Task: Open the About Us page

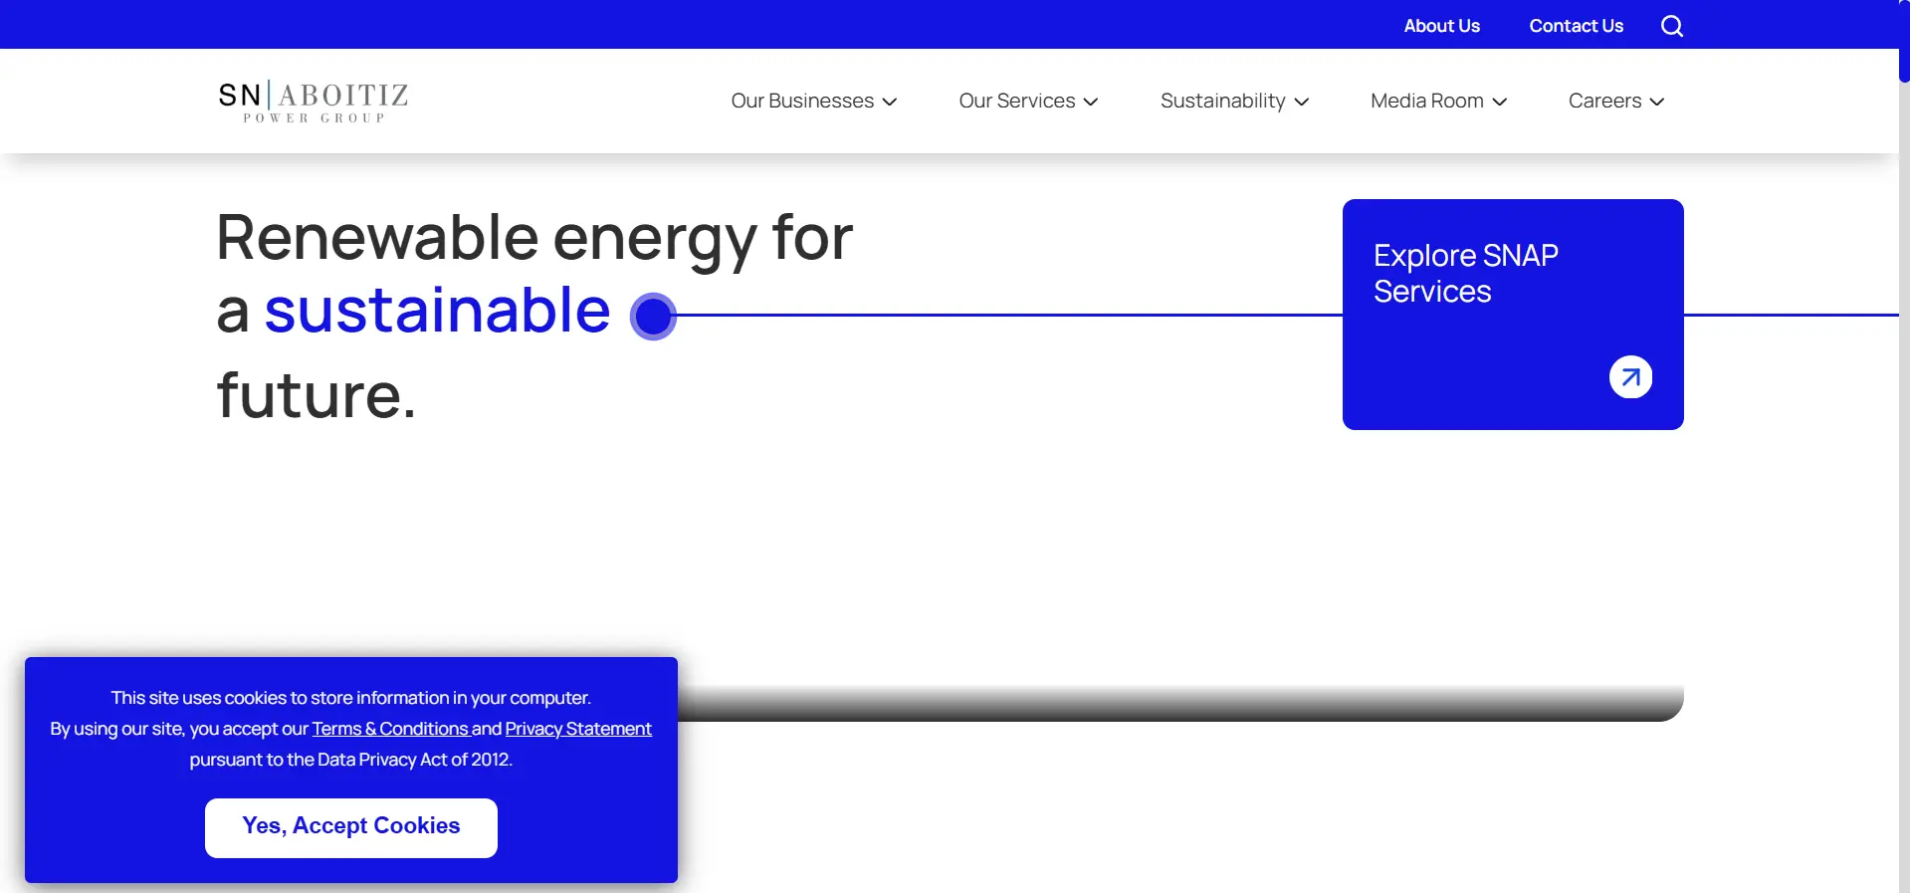Action: [x=1441, y=26]
